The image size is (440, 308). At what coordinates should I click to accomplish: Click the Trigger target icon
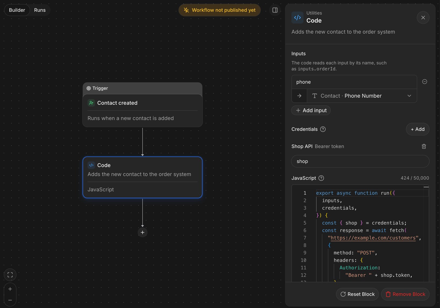pos(89,88)
